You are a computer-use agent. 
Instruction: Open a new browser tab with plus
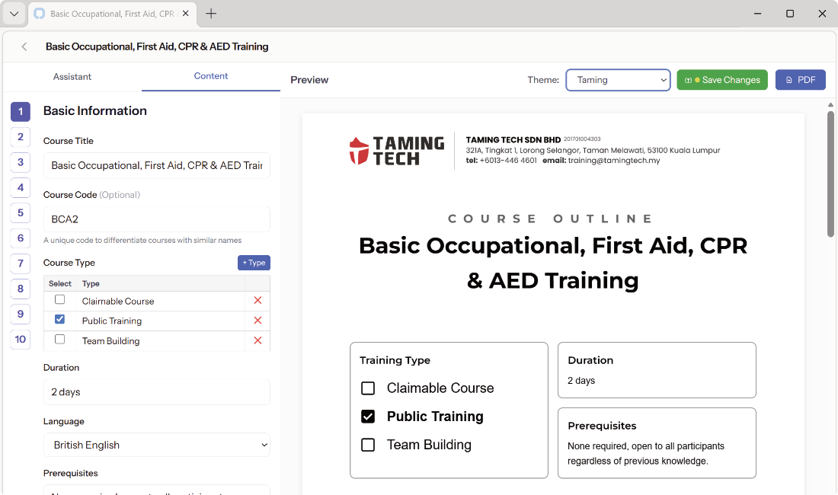pos(211,14)
